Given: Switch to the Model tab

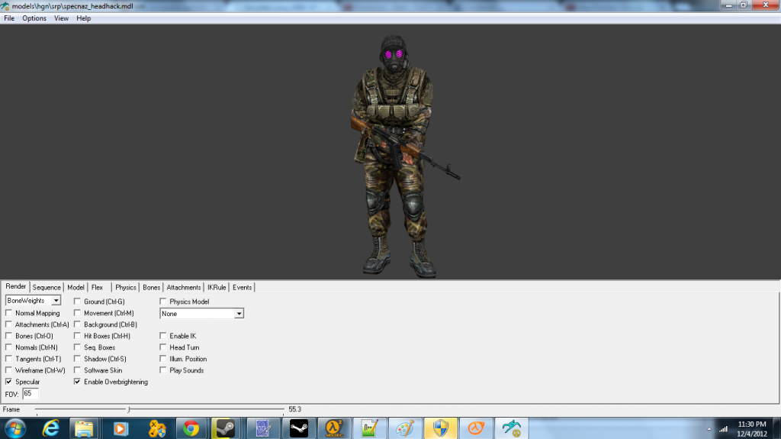Looking at the screenshot, I should (76, 287).
